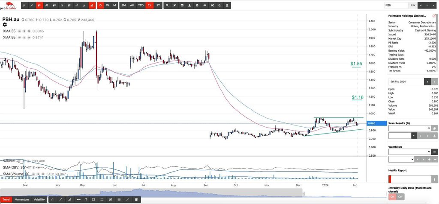Switch to Momentum indicators tab
This screenshot has height=204, width=439.
[22, 200]
